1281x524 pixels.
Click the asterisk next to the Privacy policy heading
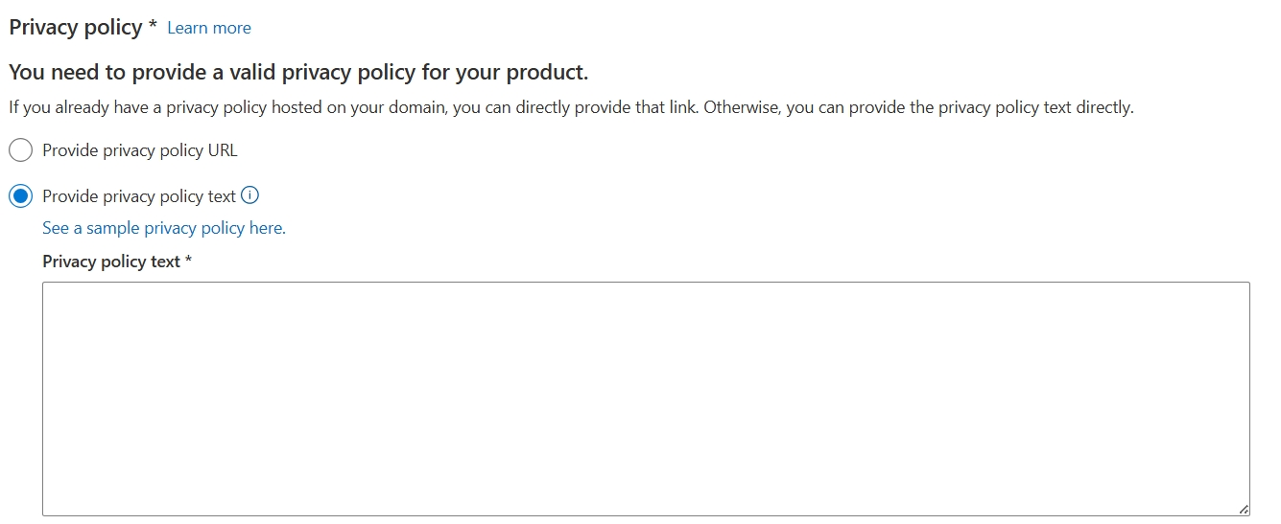click(x=153, y=26)
